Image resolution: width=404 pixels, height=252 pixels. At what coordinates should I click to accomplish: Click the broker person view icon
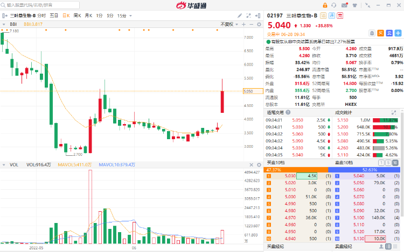tap(381, 247)
